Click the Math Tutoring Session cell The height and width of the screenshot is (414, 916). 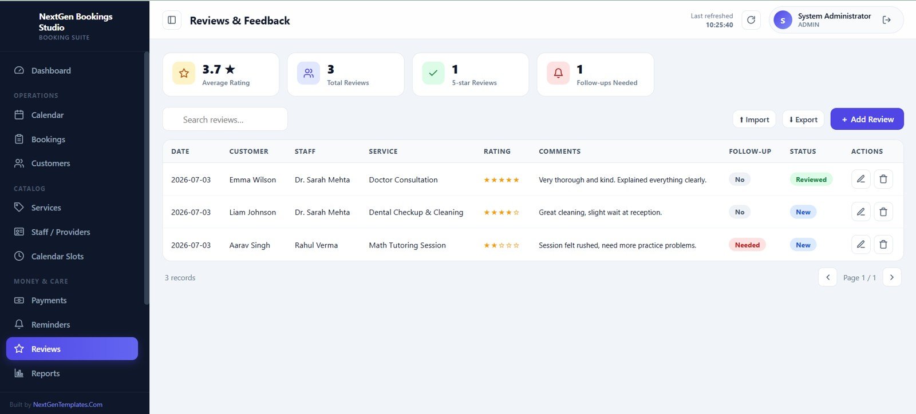pos(407,245)
